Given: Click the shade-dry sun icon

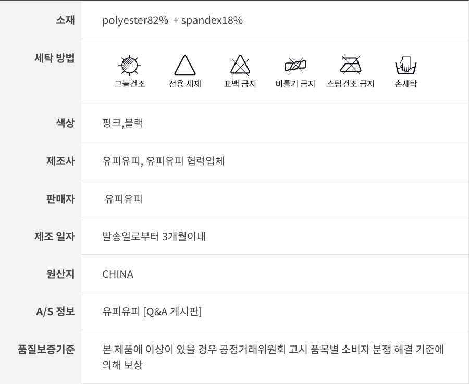Looking at the screenshot, I should coord(129,66).
